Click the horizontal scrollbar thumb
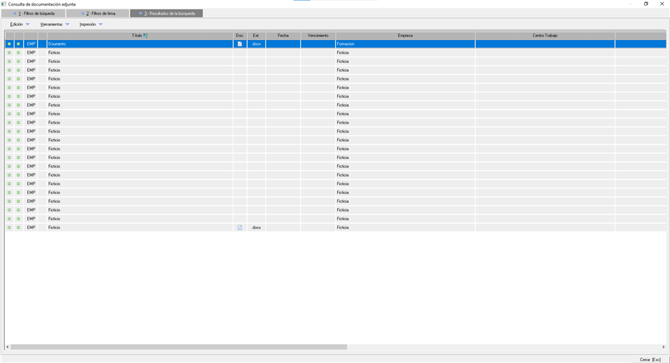This screenshot has height=363, width=670. 178,347
